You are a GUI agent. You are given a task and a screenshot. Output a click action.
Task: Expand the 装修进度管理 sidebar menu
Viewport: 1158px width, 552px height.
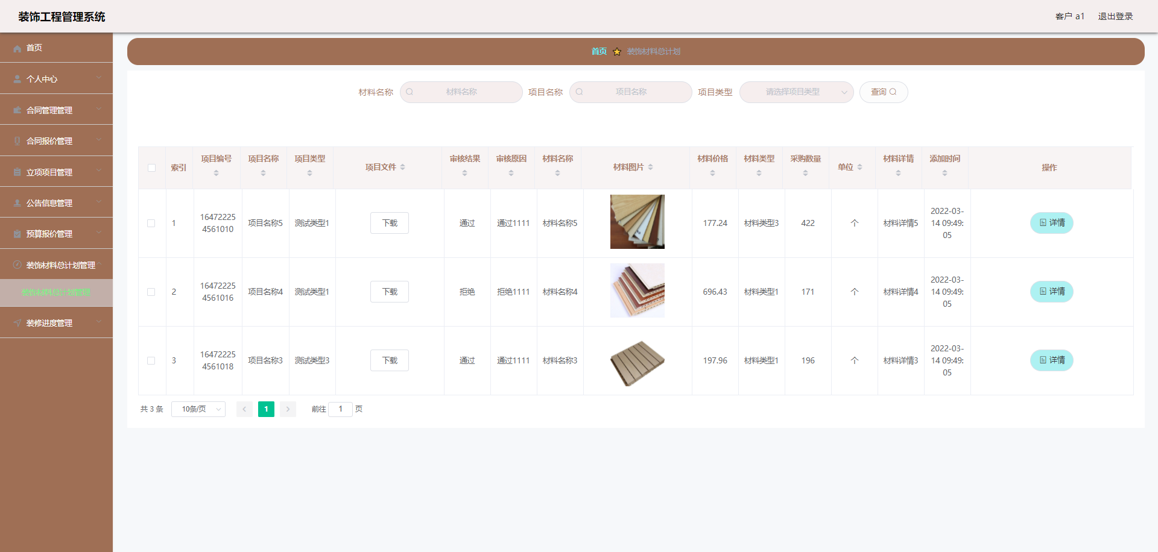pyautogui.click(x=56, y=322)
